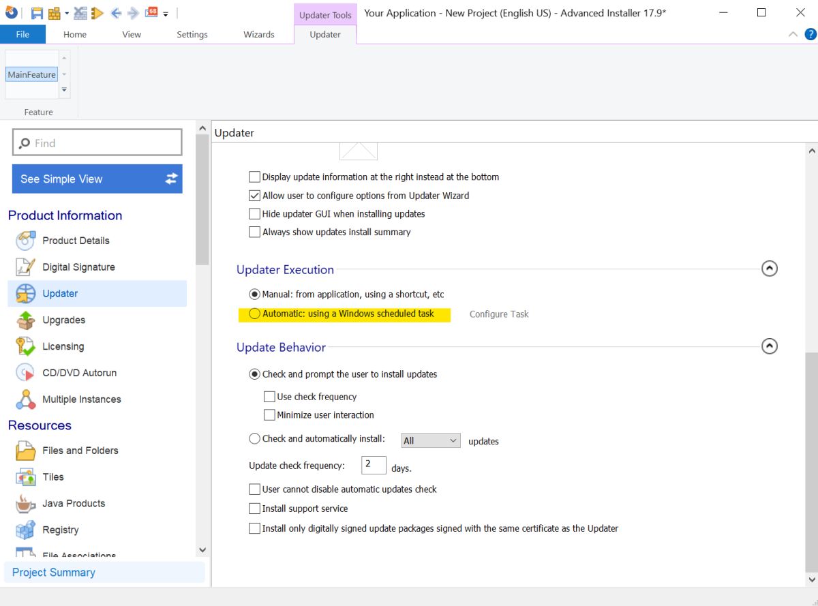Viewport: 818px width, 606px height.
Task: Click the Java Products coffee cup icon
Action: [x=25, y=503]
